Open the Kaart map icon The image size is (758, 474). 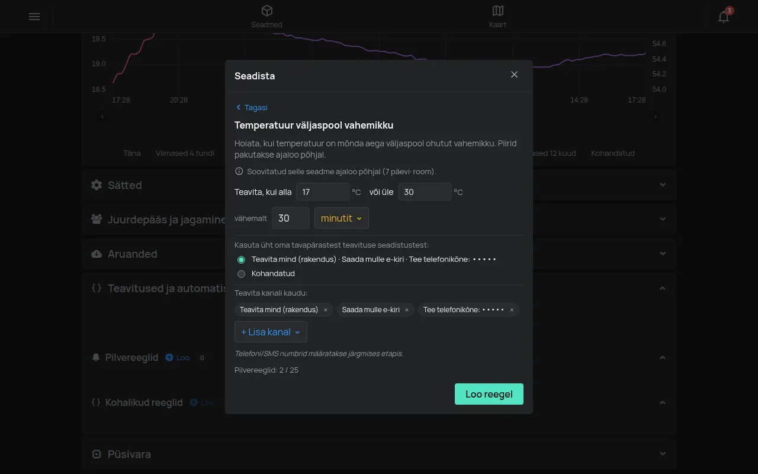pyautogui.click(x=498, y=11)
